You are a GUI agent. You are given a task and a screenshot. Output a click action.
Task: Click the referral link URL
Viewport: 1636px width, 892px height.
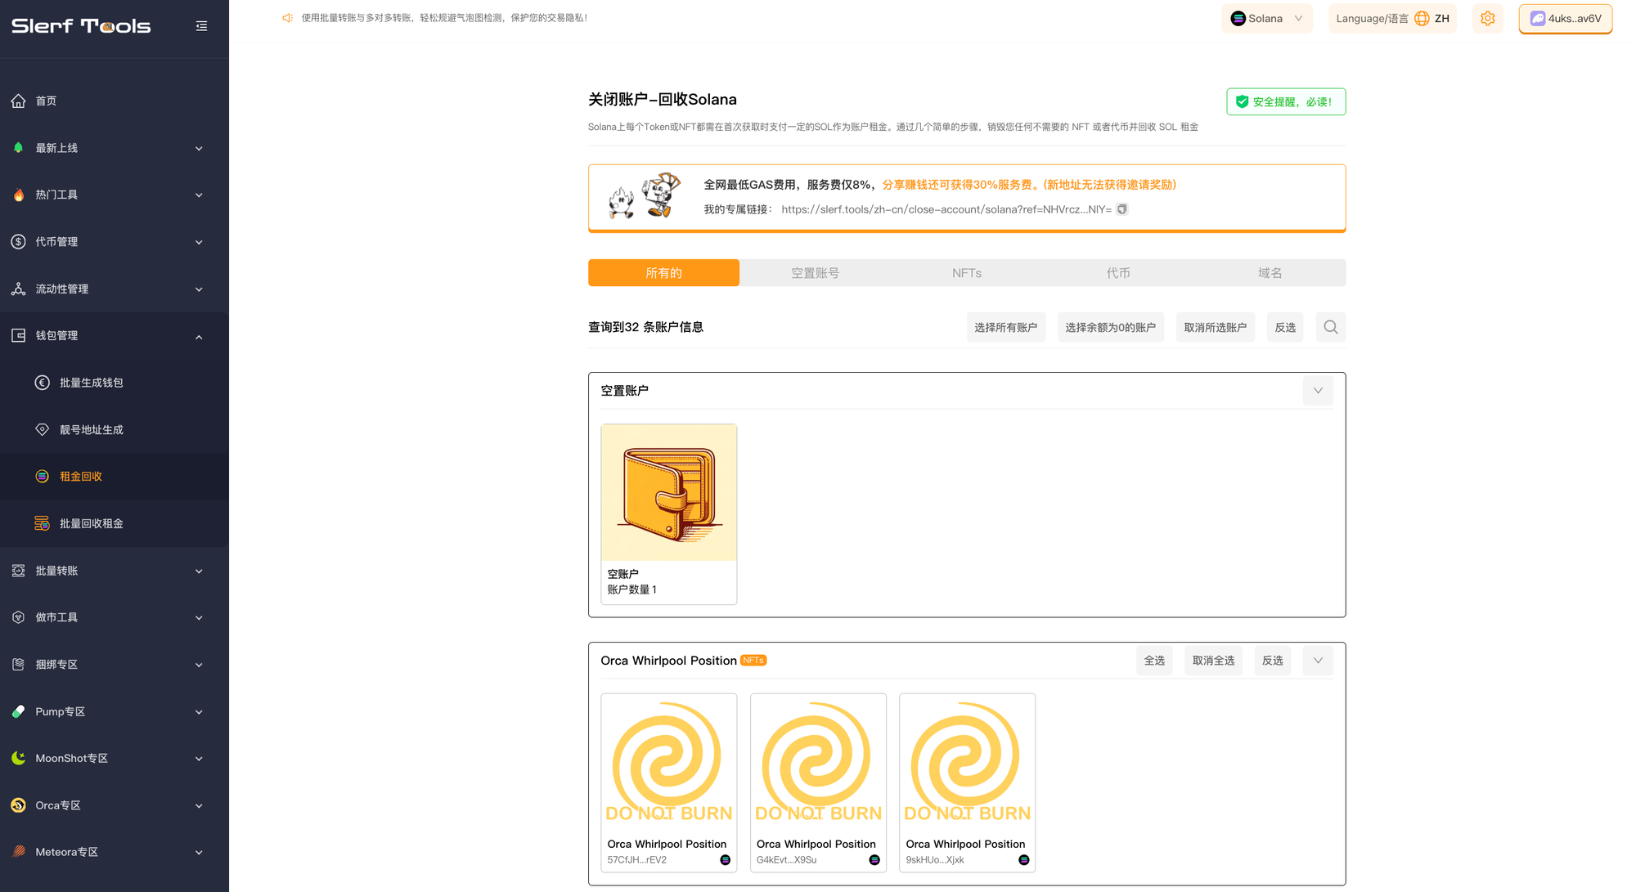(x=946, y=209)
